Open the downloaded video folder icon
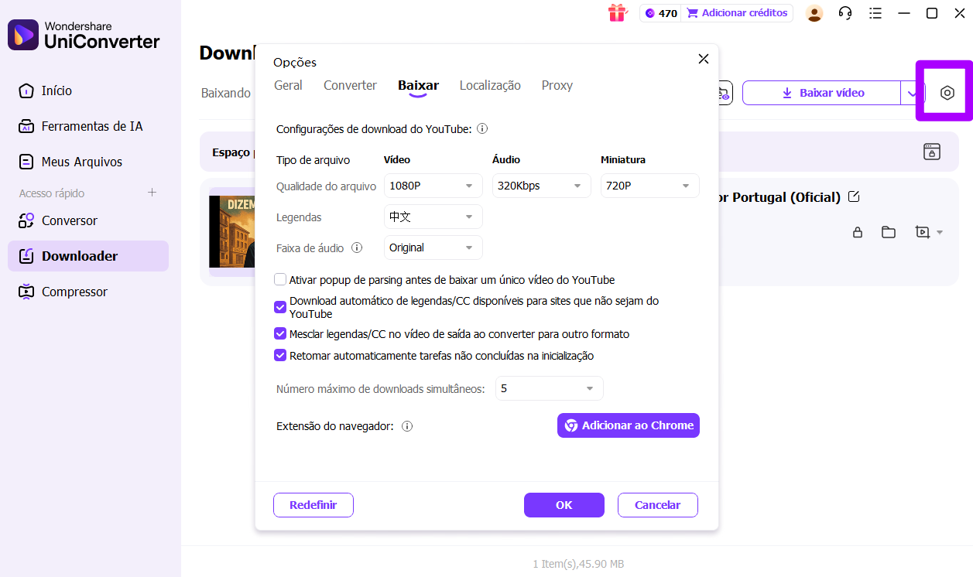Screen dimensions: 973x577 [x=888, y=231]
